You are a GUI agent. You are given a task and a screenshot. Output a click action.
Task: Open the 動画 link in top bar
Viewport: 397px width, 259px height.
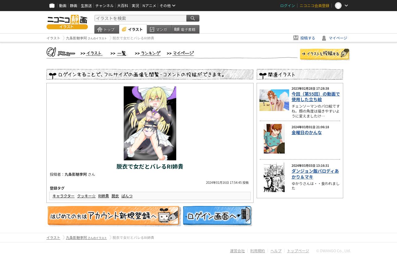pyautogui.click(x=63, y=6)
